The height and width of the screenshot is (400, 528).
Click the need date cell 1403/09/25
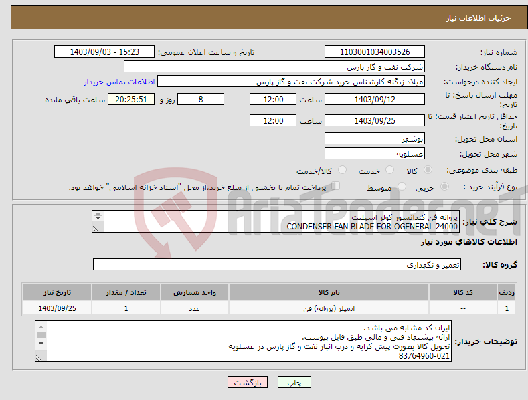(57, 308)
